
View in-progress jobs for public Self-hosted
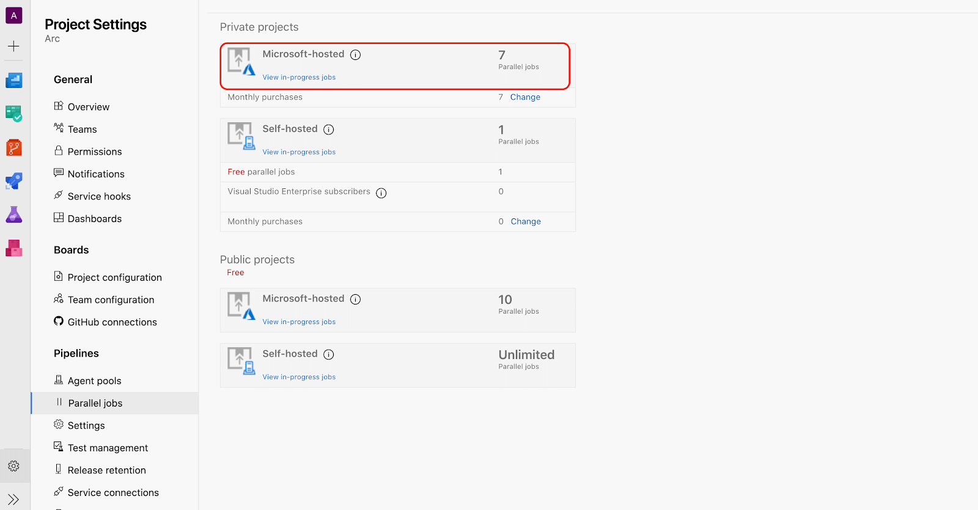pos(299,377)
